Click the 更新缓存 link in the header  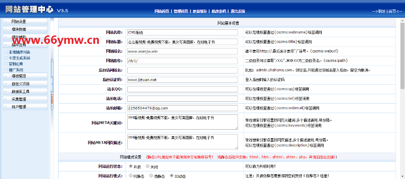200,11
